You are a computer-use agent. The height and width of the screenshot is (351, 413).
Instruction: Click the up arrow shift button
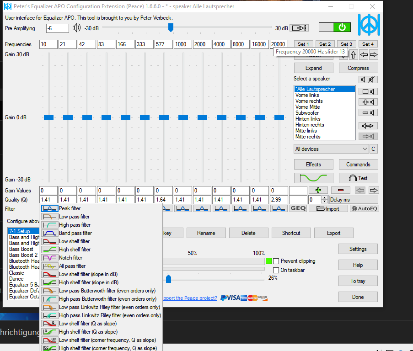point(353,55)
